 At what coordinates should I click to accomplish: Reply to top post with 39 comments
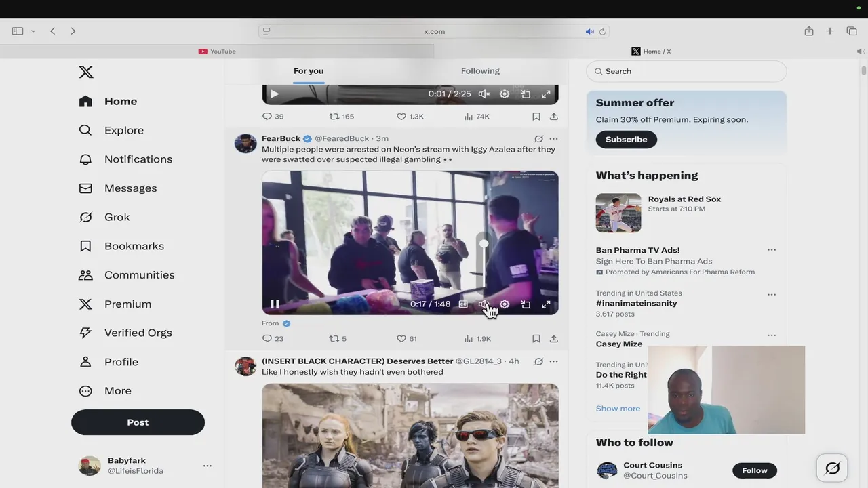click(273, 117)
